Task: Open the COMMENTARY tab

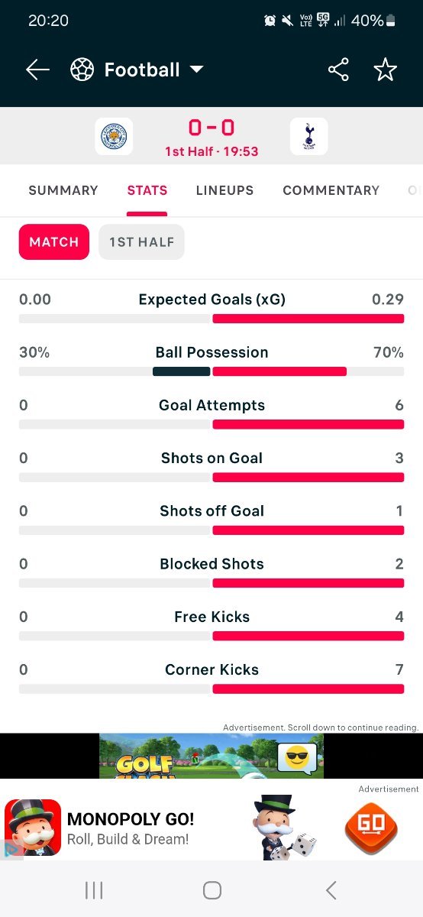Action: (331, 190)
